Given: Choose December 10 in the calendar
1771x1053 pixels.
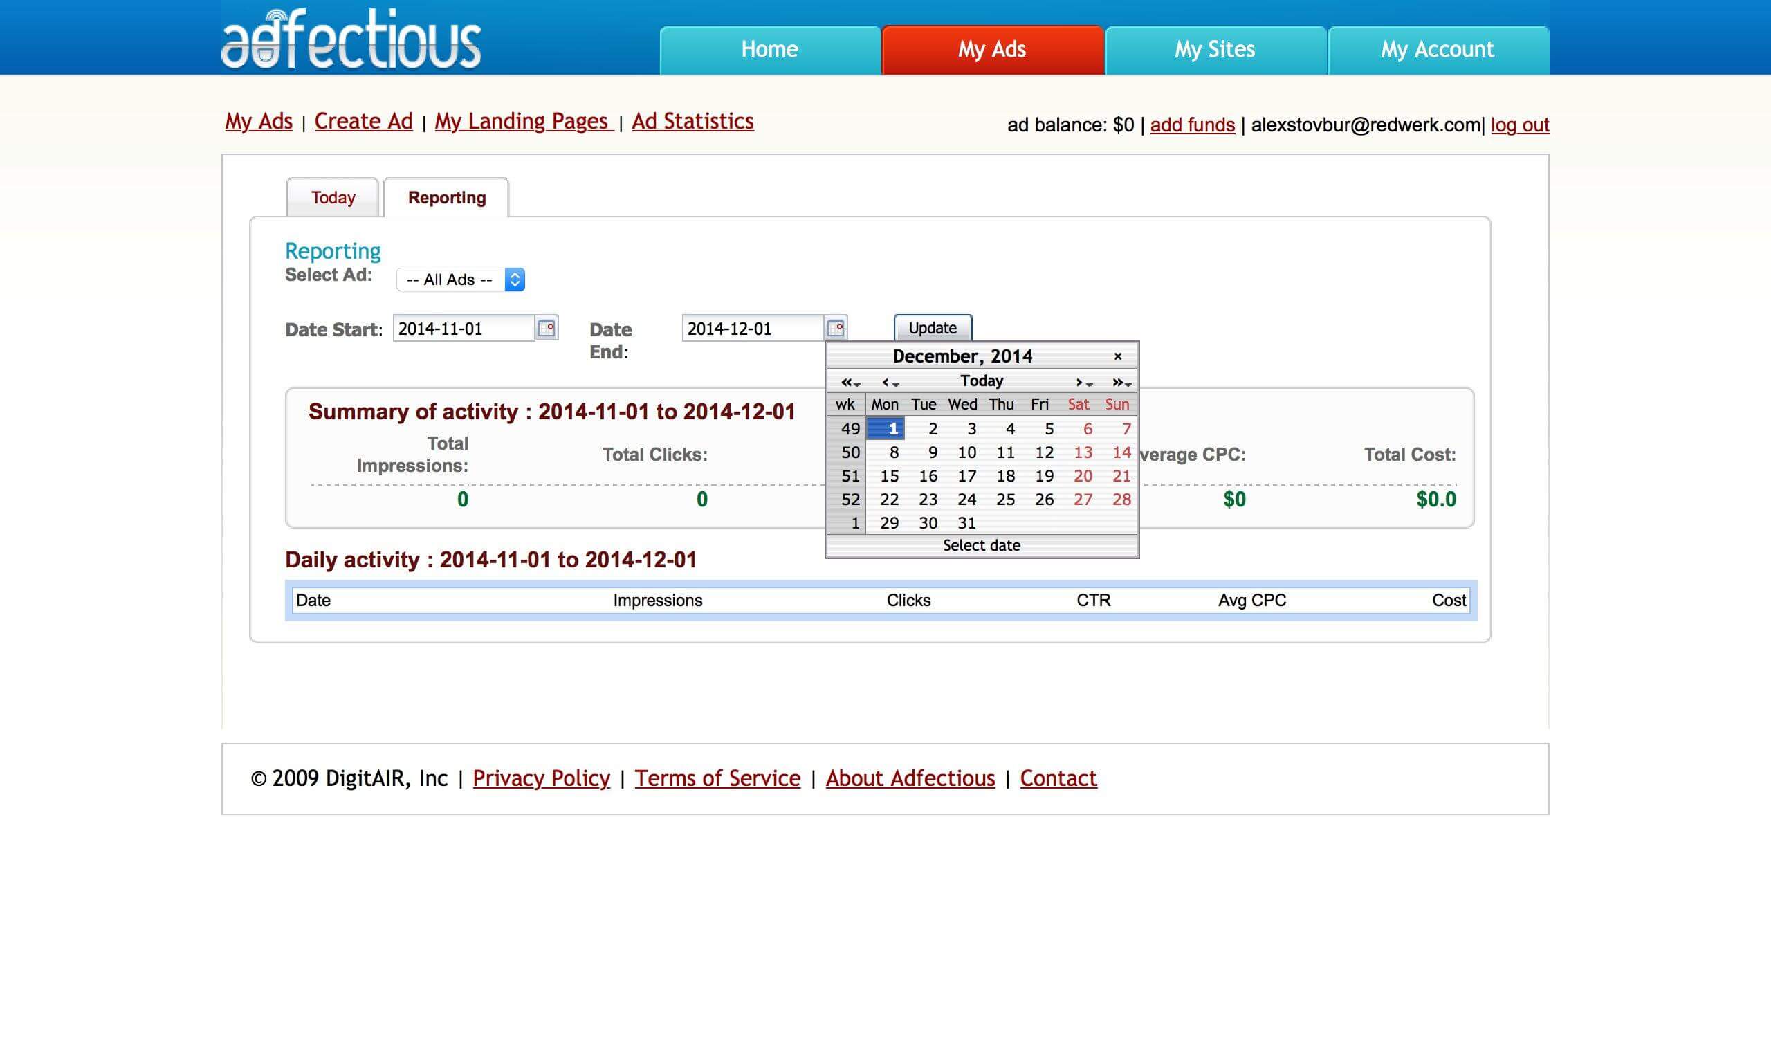Looking at the screenshot, I should pyautogui.click(x=962, y=452).
